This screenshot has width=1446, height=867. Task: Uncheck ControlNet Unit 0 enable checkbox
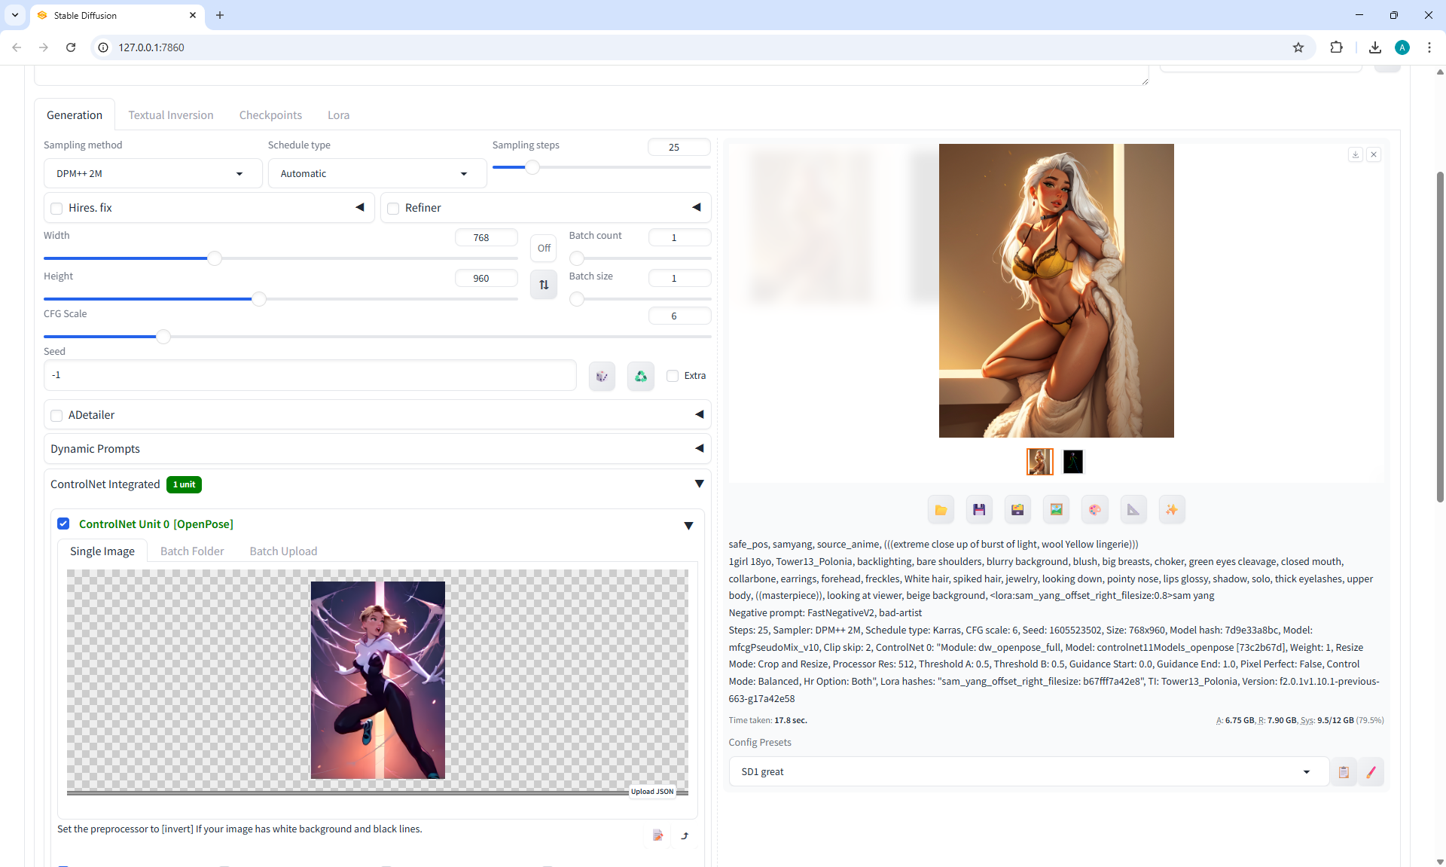(x=63, y=524)
